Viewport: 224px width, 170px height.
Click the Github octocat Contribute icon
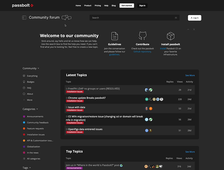tap(143, 36)
